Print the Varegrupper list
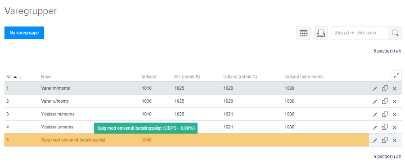405x163 pixels. [x=320, y=33]
